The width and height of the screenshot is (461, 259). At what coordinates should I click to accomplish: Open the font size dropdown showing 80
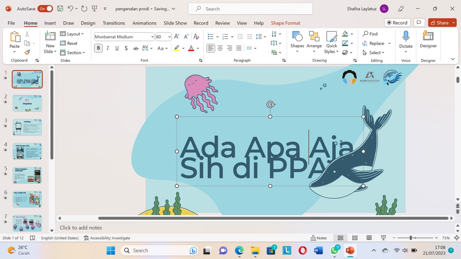pos(170,37)
